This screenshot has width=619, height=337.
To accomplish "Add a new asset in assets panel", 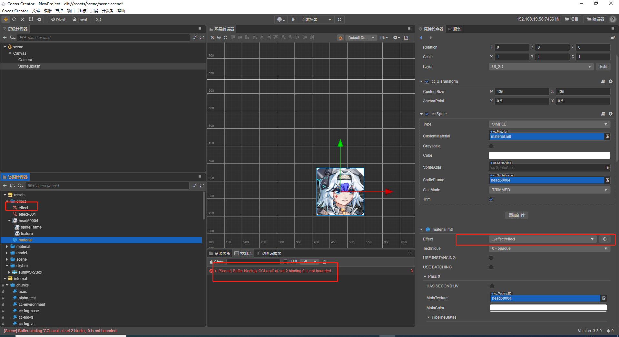I will click(x=5, y=186).
